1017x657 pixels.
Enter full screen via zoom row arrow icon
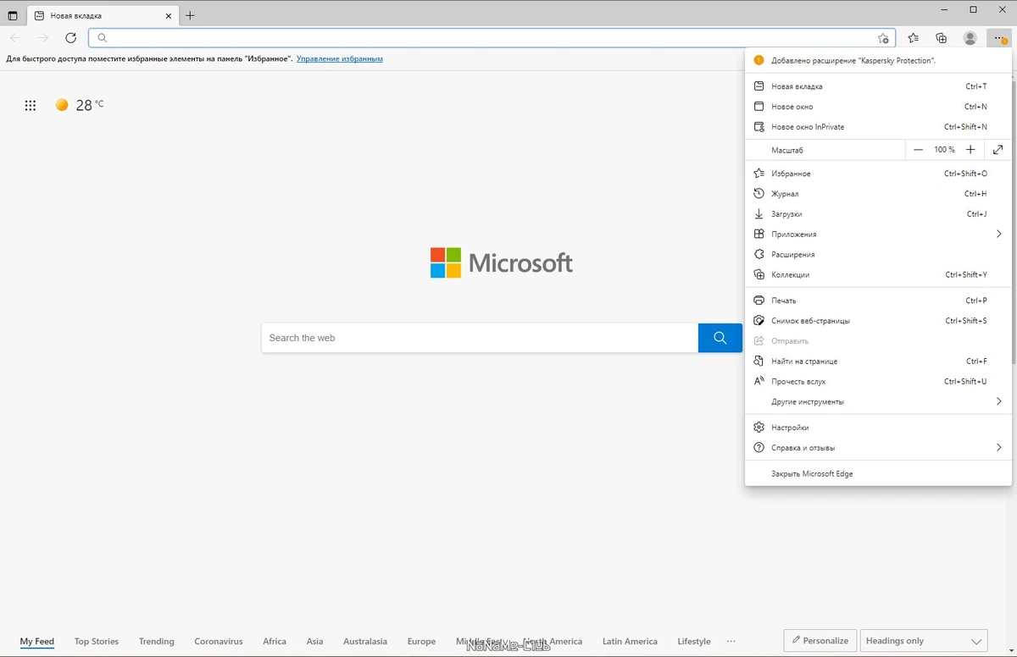coord(998,150)
